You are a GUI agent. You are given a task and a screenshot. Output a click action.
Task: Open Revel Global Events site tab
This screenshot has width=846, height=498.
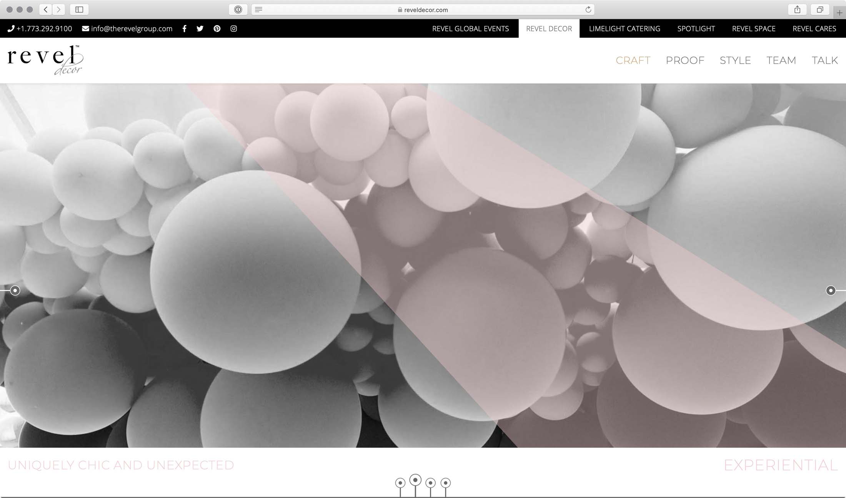pos(470,28)
